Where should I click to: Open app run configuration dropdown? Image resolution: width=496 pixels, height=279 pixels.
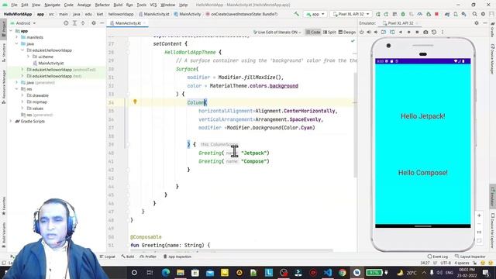coord(315,14)
